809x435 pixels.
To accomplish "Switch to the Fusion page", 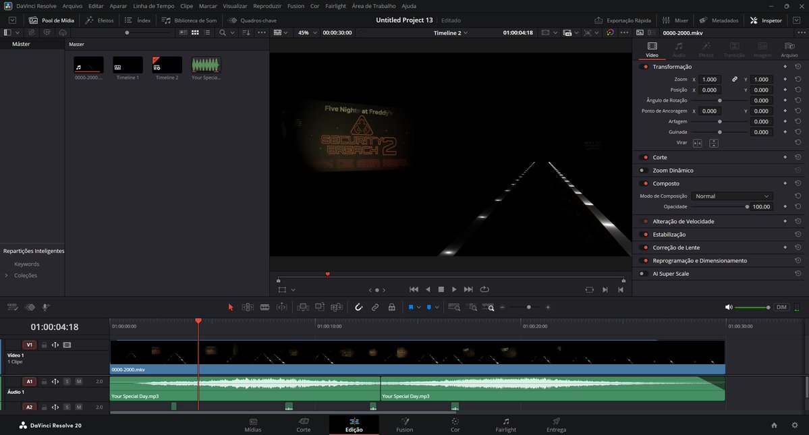I will tap(404, 426).
